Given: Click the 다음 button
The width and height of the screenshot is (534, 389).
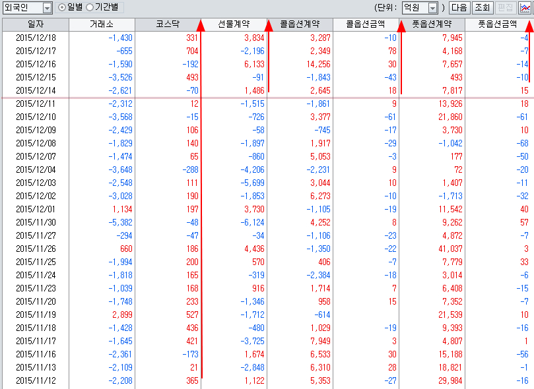Looking at the screenshot, I should (x=459, y=8).
